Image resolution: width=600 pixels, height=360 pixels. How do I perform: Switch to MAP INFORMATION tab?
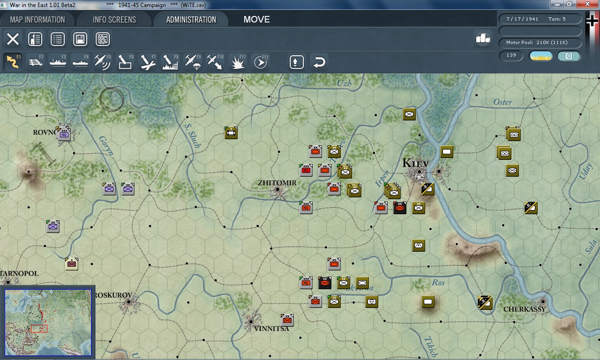click(x=37, y=20)
